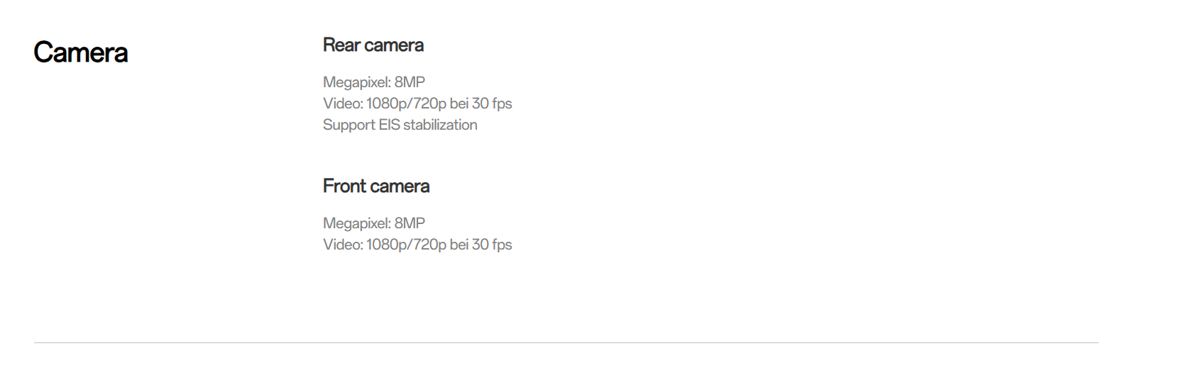The image size is (1181, 380).
Task: Click the Megapixel label under Front camera
Action: [x=357, y=224]
